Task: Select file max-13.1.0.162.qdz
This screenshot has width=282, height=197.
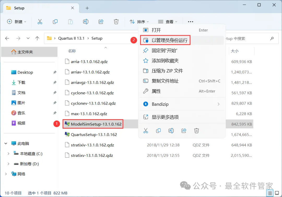Action: pyautogui.click(x=89, y=114)
